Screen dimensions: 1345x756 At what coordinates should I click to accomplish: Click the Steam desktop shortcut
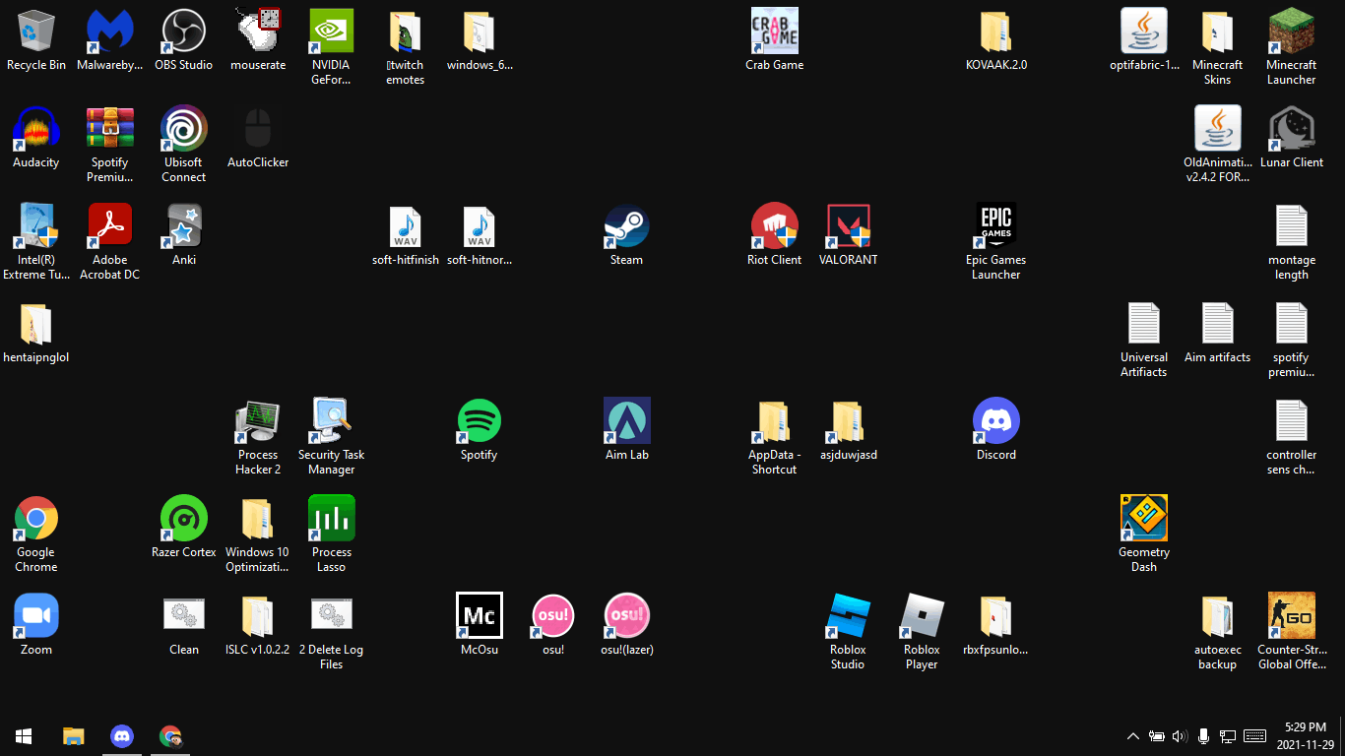[627, 226]
